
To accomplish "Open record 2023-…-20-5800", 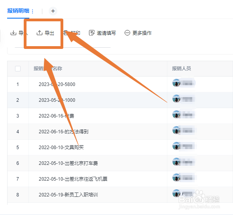I will pos(57,84).
